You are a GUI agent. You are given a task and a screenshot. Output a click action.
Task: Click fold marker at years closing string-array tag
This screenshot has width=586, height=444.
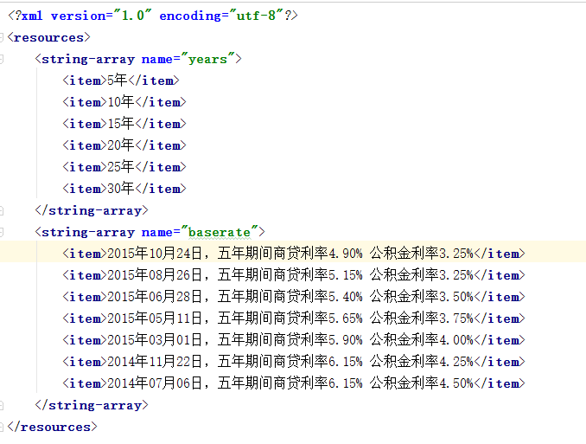(1, 211)
